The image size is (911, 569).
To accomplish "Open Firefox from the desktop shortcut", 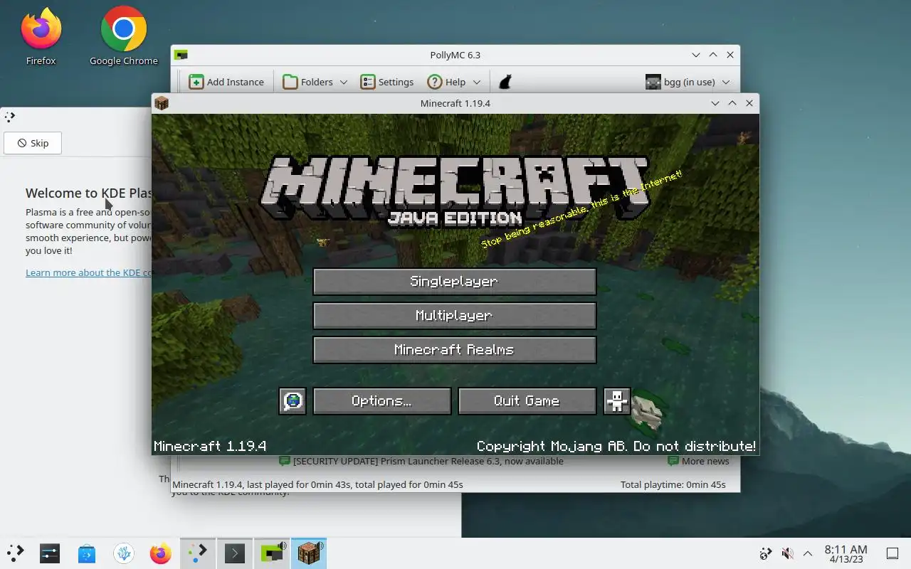I will click(41, 37).
